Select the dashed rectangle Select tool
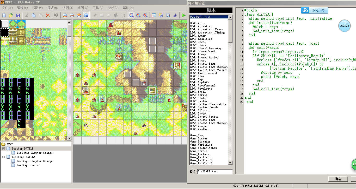Viewport: 356px width, 189px height. [123, 15]
